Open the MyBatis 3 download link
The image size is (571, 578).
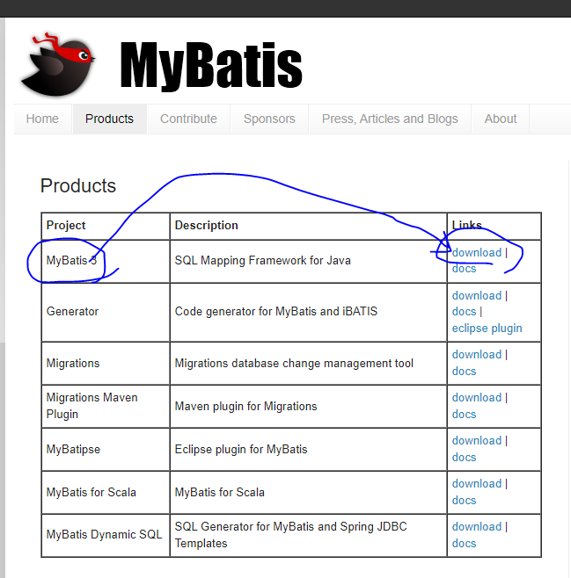point(477,252)
